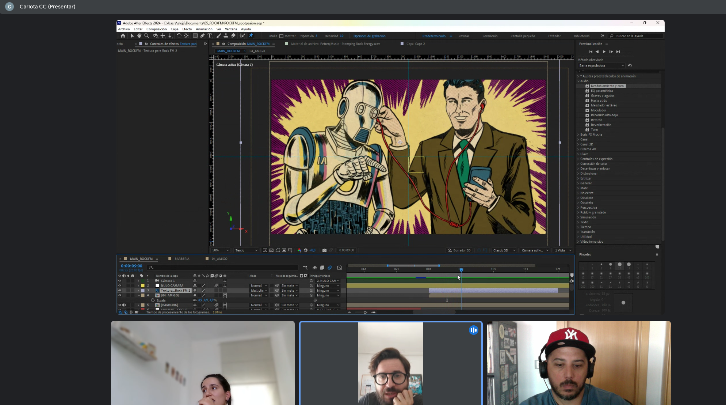The image size is (726, 405).
Task: Enable the Malla Mostrar checkbox
Action: [x=281, y=36]
